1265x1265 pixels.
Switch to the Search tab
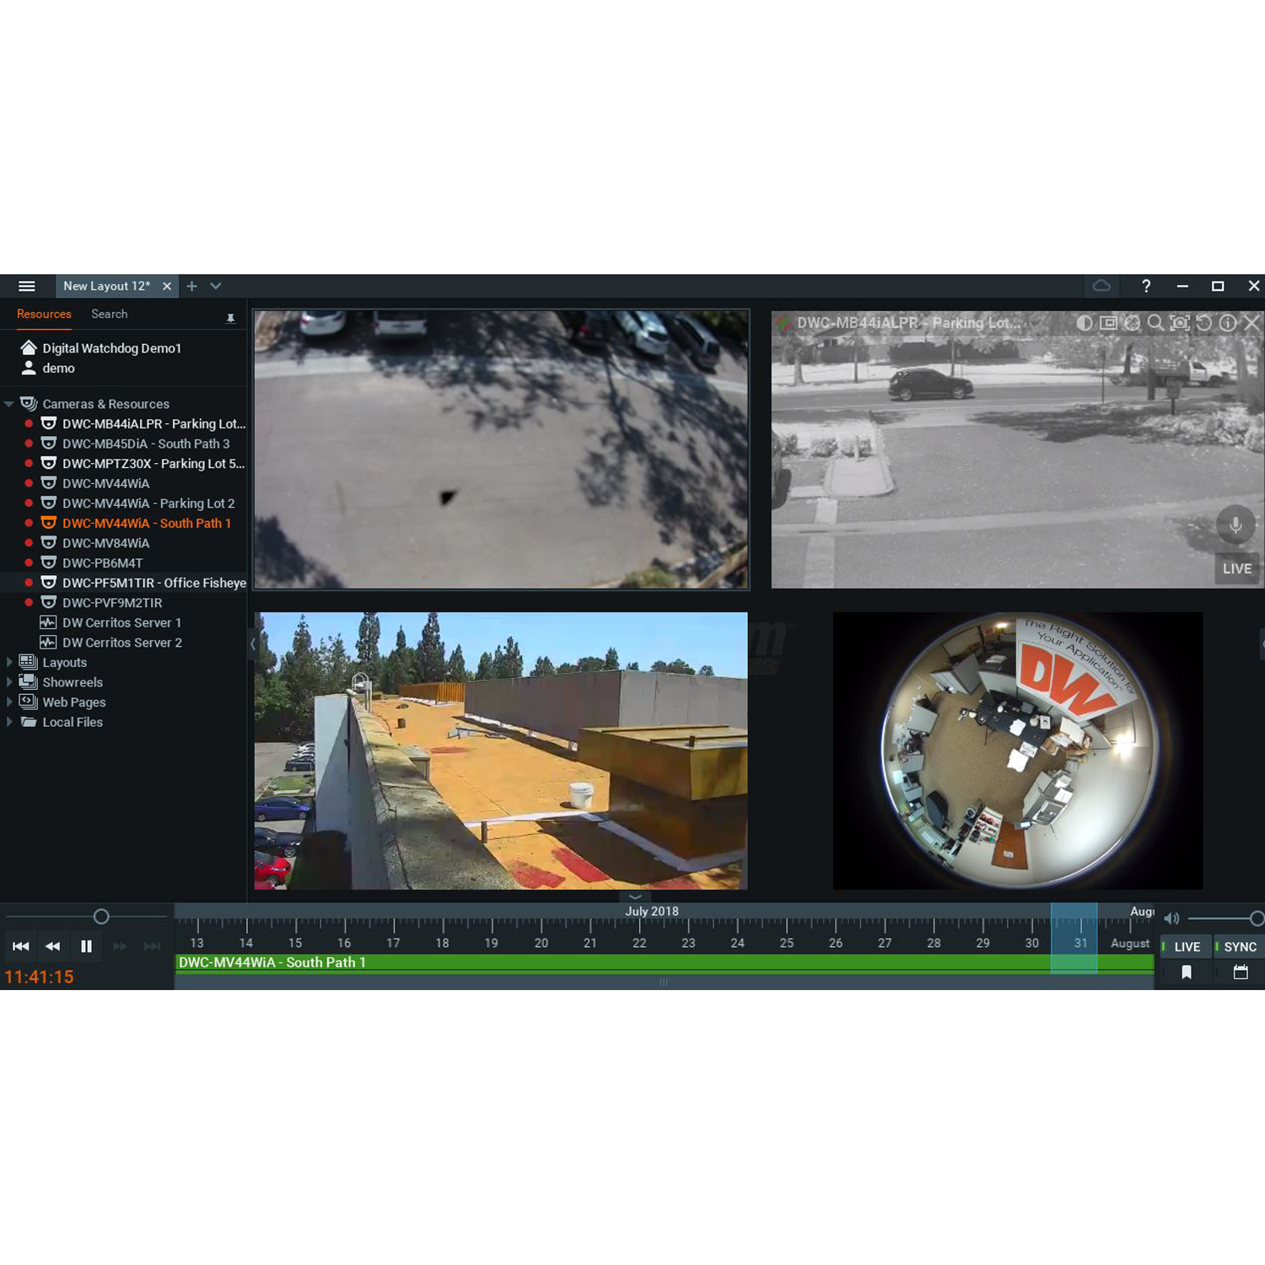(109, 314)
